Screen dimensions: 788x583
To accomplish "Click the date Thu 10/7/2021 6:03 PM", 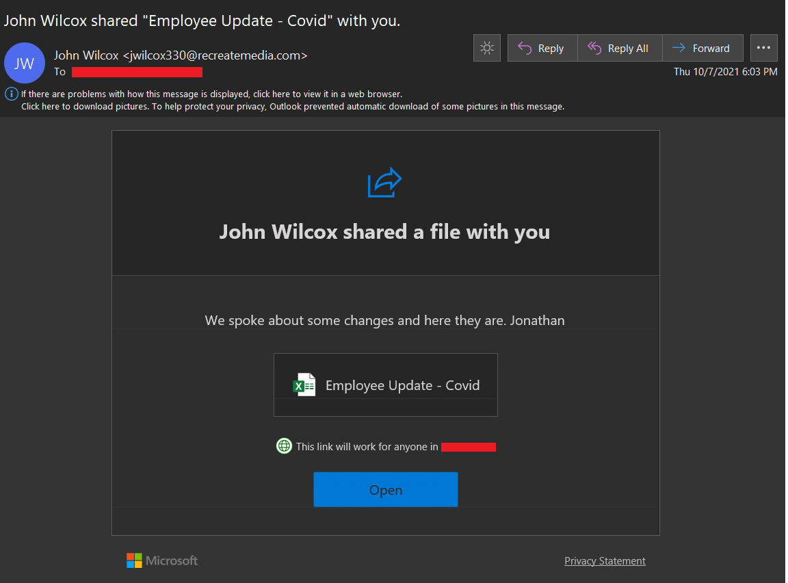I will coord(725,72).
